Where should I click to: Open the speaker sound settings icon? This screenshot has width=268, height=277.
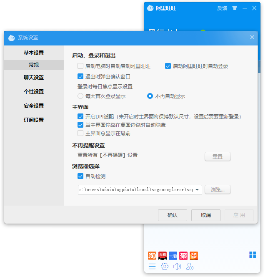tap(177, 267)
